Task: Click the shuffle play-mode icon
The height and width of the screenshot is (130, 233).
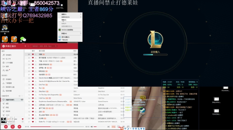Action: (x=108, y=127)
